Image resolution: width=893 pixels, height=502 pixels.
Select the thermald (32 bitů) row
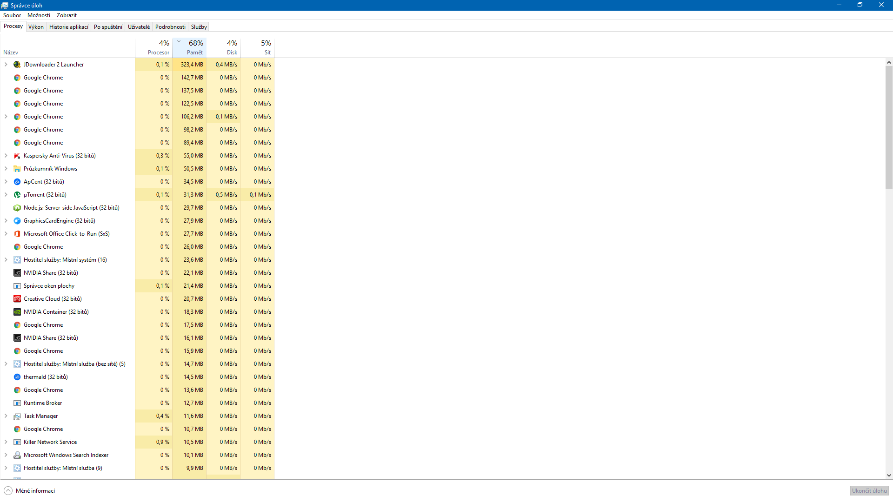(x=137, y=377)
